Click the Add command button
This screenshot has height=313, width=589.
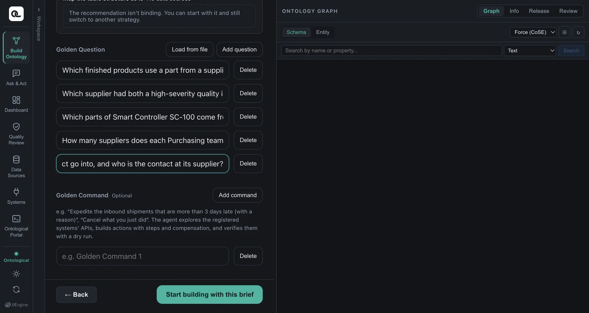pyautogui.click(x=237, y=195)
